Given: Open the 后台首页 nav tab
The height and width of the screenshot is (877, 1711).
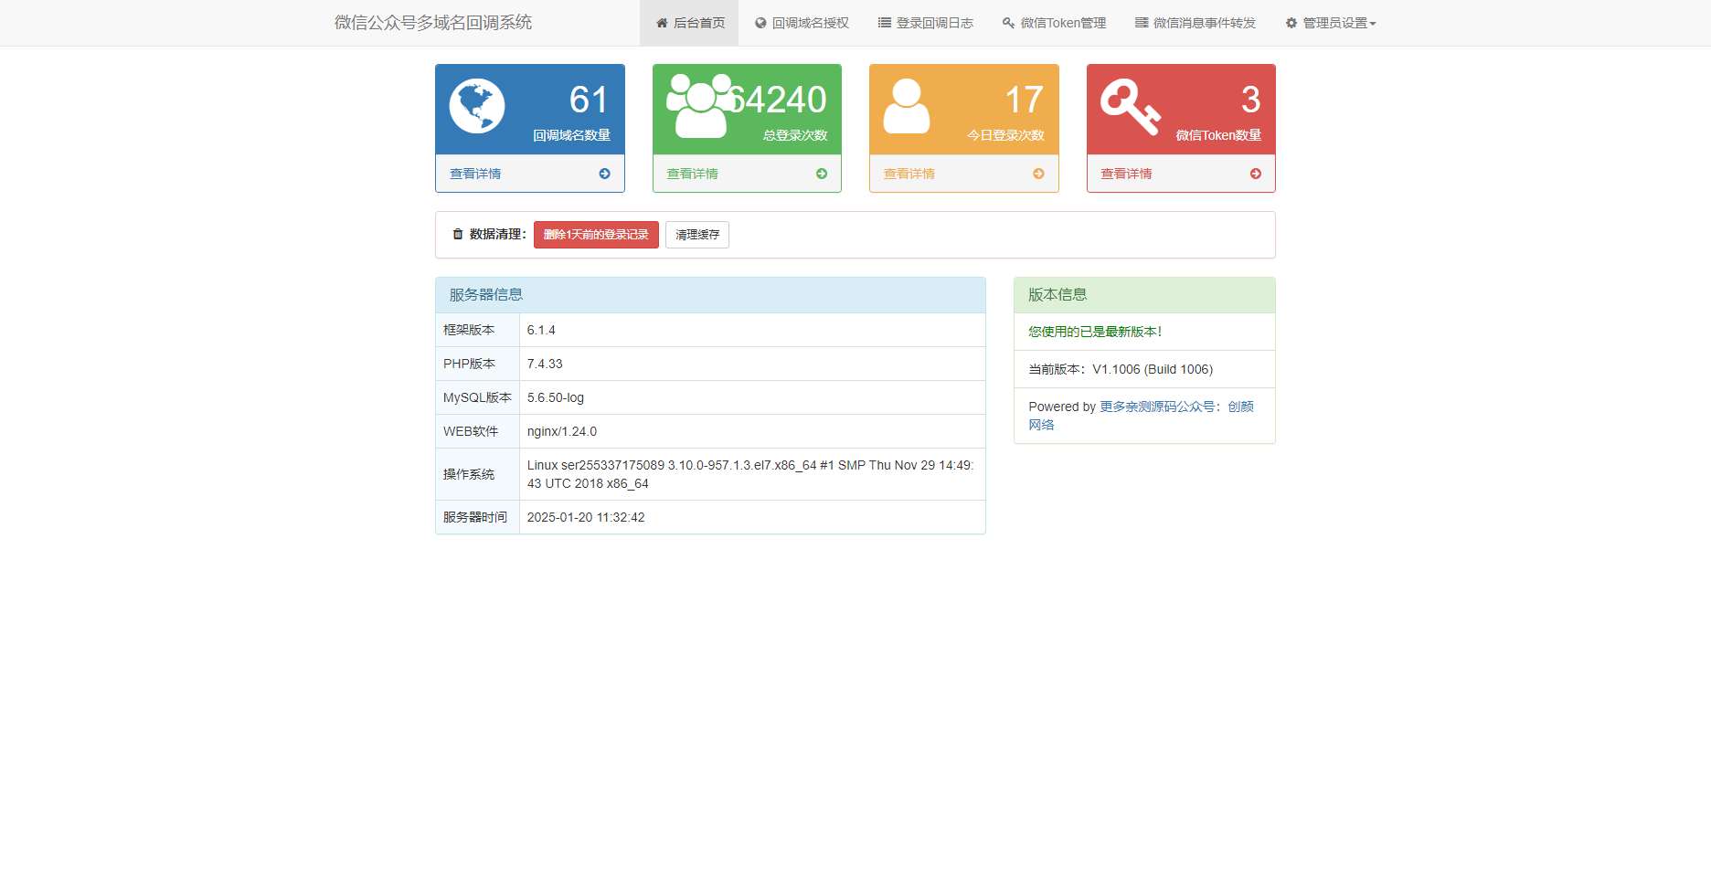Looking at the screenshot, I should 689,23.
